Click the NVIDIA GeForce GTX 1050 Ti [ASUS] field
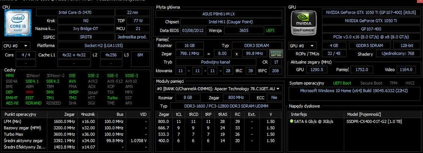The width and height of the screenshot is (423, 153). pyautogui.click(x=371, y=12)
